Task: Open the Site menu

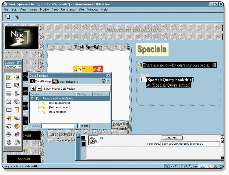Action: pos(81,9)
